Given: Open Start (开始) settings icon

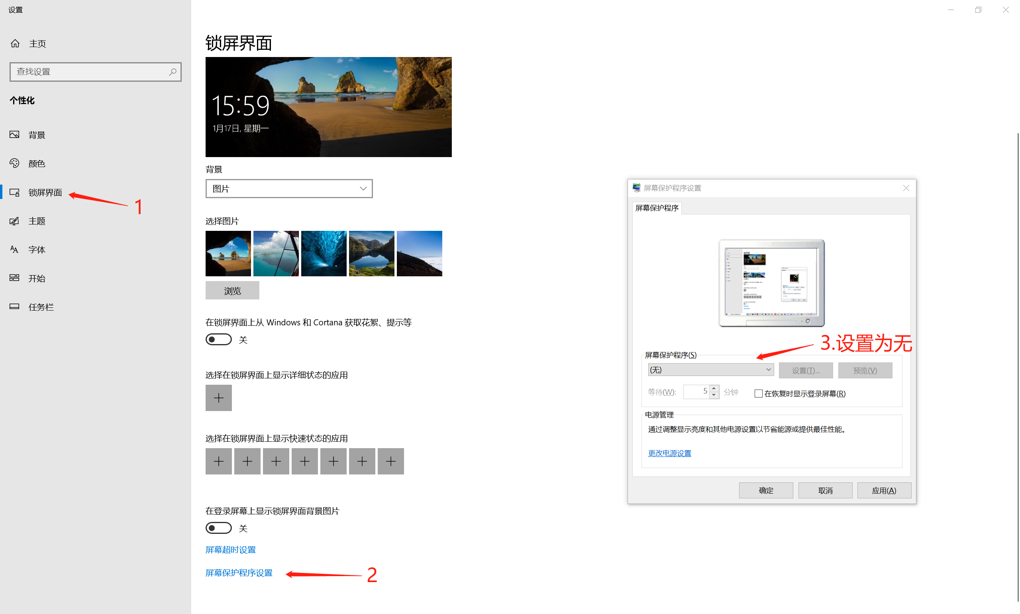Looking at the screenshot, I should pyautogui.click(x=14, y=278).
